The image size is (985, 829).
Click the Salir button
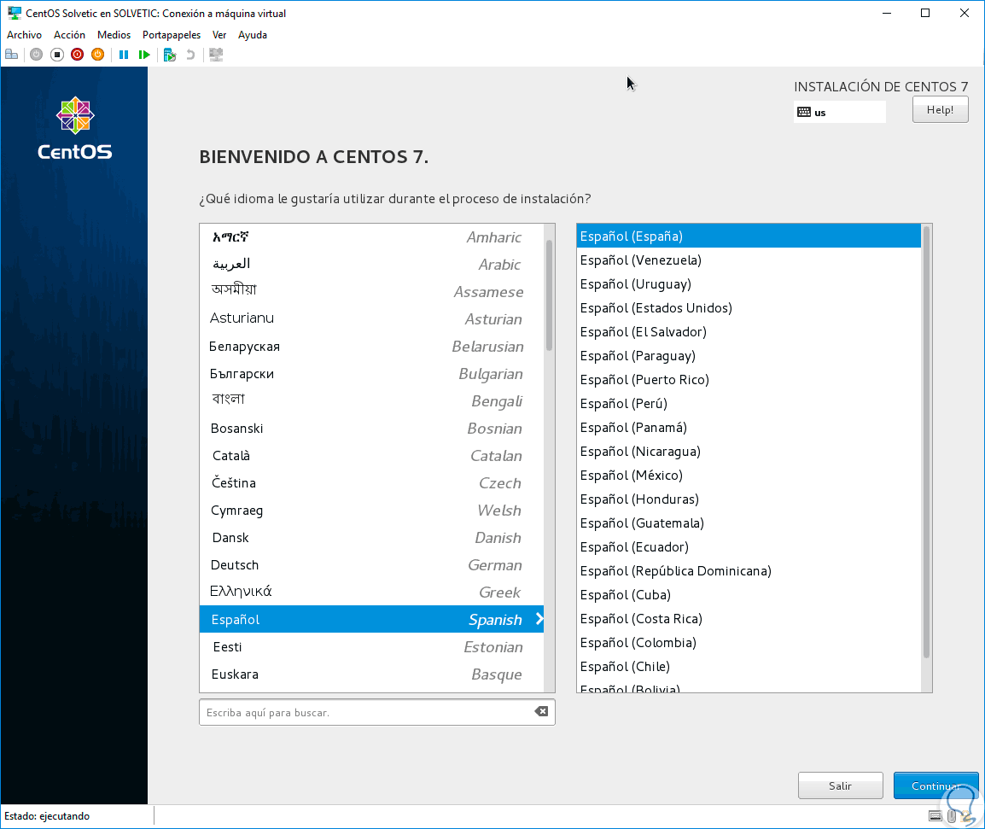tap(840, 785)
